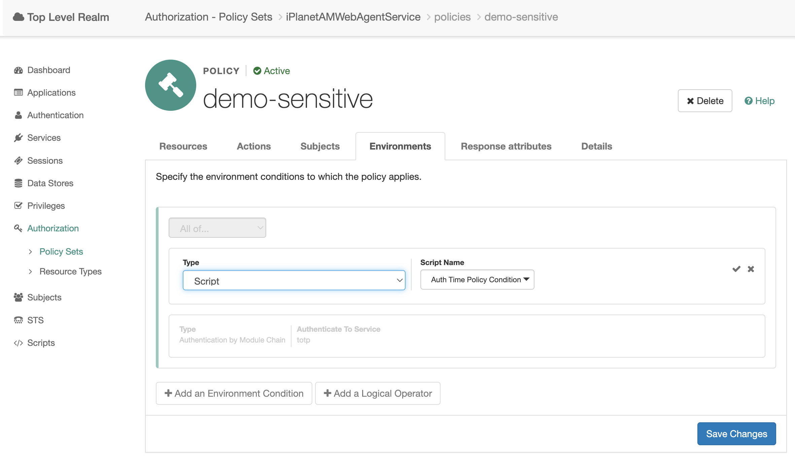This screenshot has height=458, width=795.
Task: Click the Services plug icon
Action: pos(18,138)
